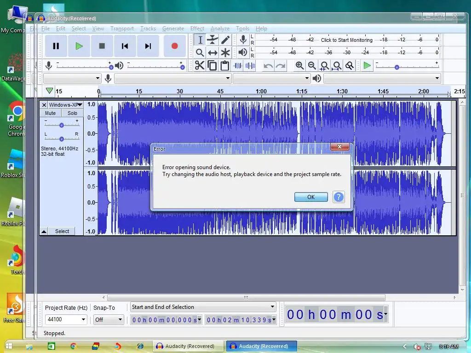Open the File menu
Image resolution: width=471 pixels, height=353 pixels.
pyautogui.click(x=46, y=28)
